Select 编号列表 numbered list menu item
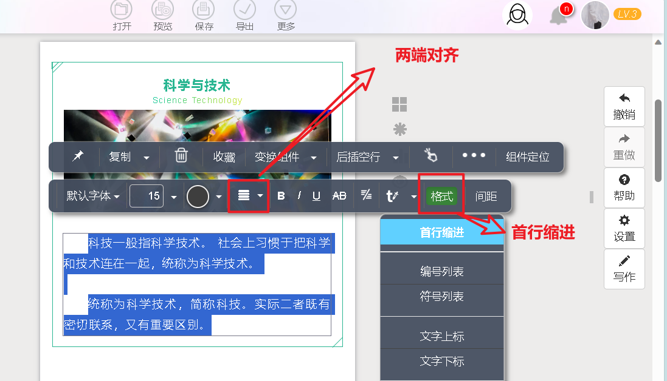 (x=441, y=272)
